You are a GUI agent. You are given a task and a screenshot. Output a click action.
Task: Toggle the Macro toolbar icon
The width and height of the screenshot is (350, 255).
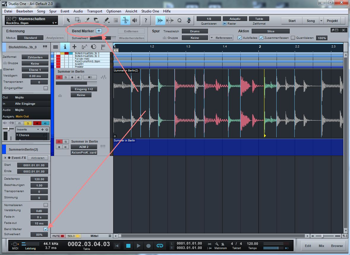coord(189,20)
